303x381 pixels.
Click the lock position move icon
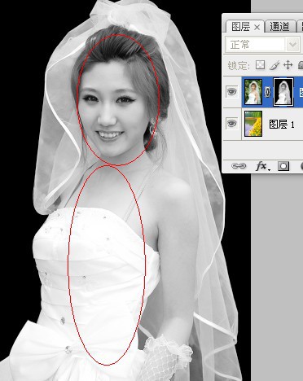coord(288,65)
